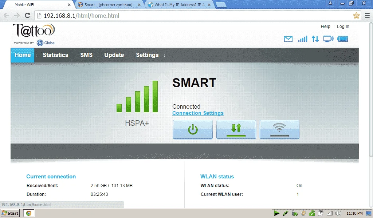373x218 pixels.
Task: Click the 11:10 PM clock
Action: (x=354, y=214)
